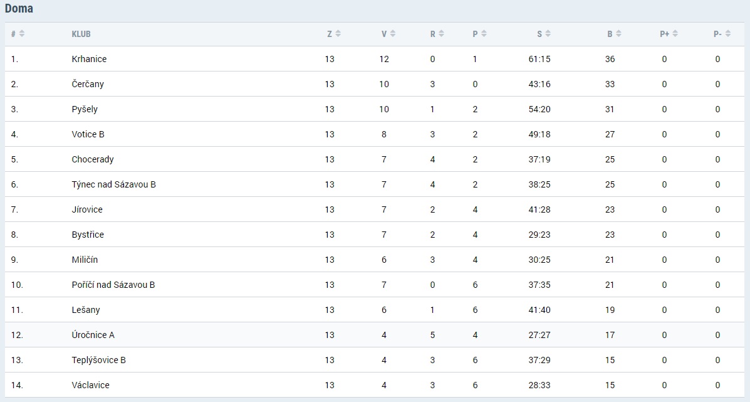Click the KLUB column header
The image size is (750, 402).
pyautogui.click(x=81, y=34)
